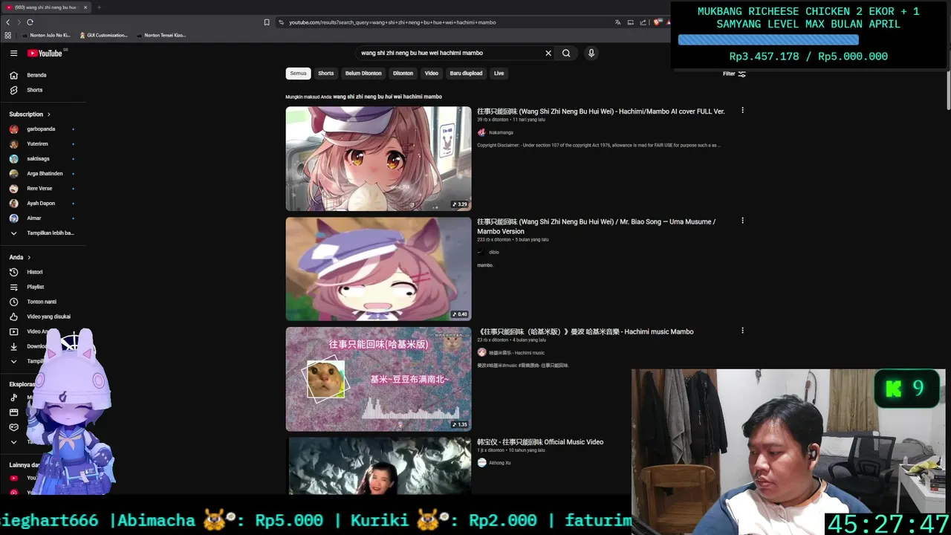Open the Nonton JoJo bookmark
Image resolution: width=951 pixels, height=535 pixels.
(46, 35)
